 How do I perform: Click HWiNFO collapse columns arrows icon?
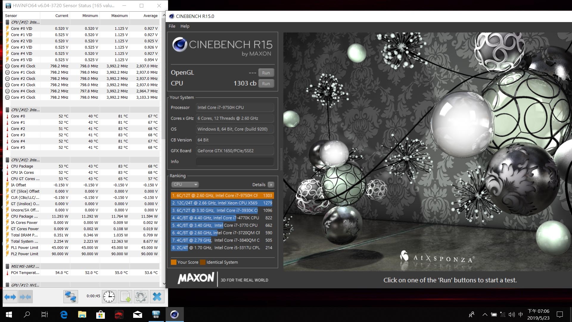pos(25,297)
